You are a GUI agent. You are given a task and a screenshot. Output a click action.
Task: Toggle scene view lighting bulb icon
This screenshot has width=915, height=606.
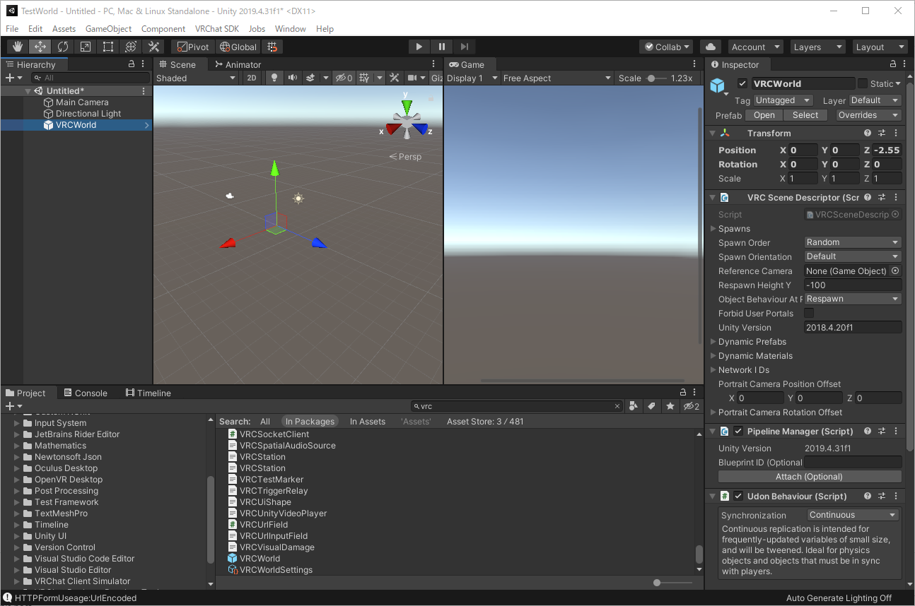point(274,78)
